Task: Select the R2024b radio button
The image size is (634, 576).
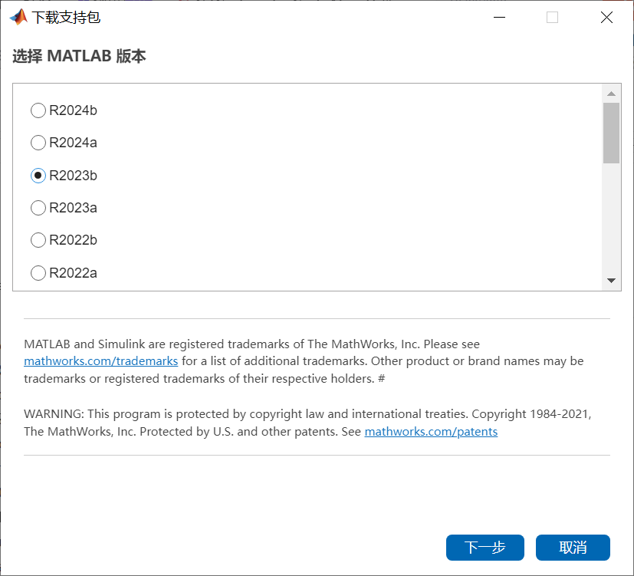Action: 38,110
